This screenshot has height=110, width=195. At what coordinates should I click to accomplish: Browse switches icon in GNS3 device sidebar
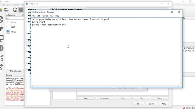point(2,28)
